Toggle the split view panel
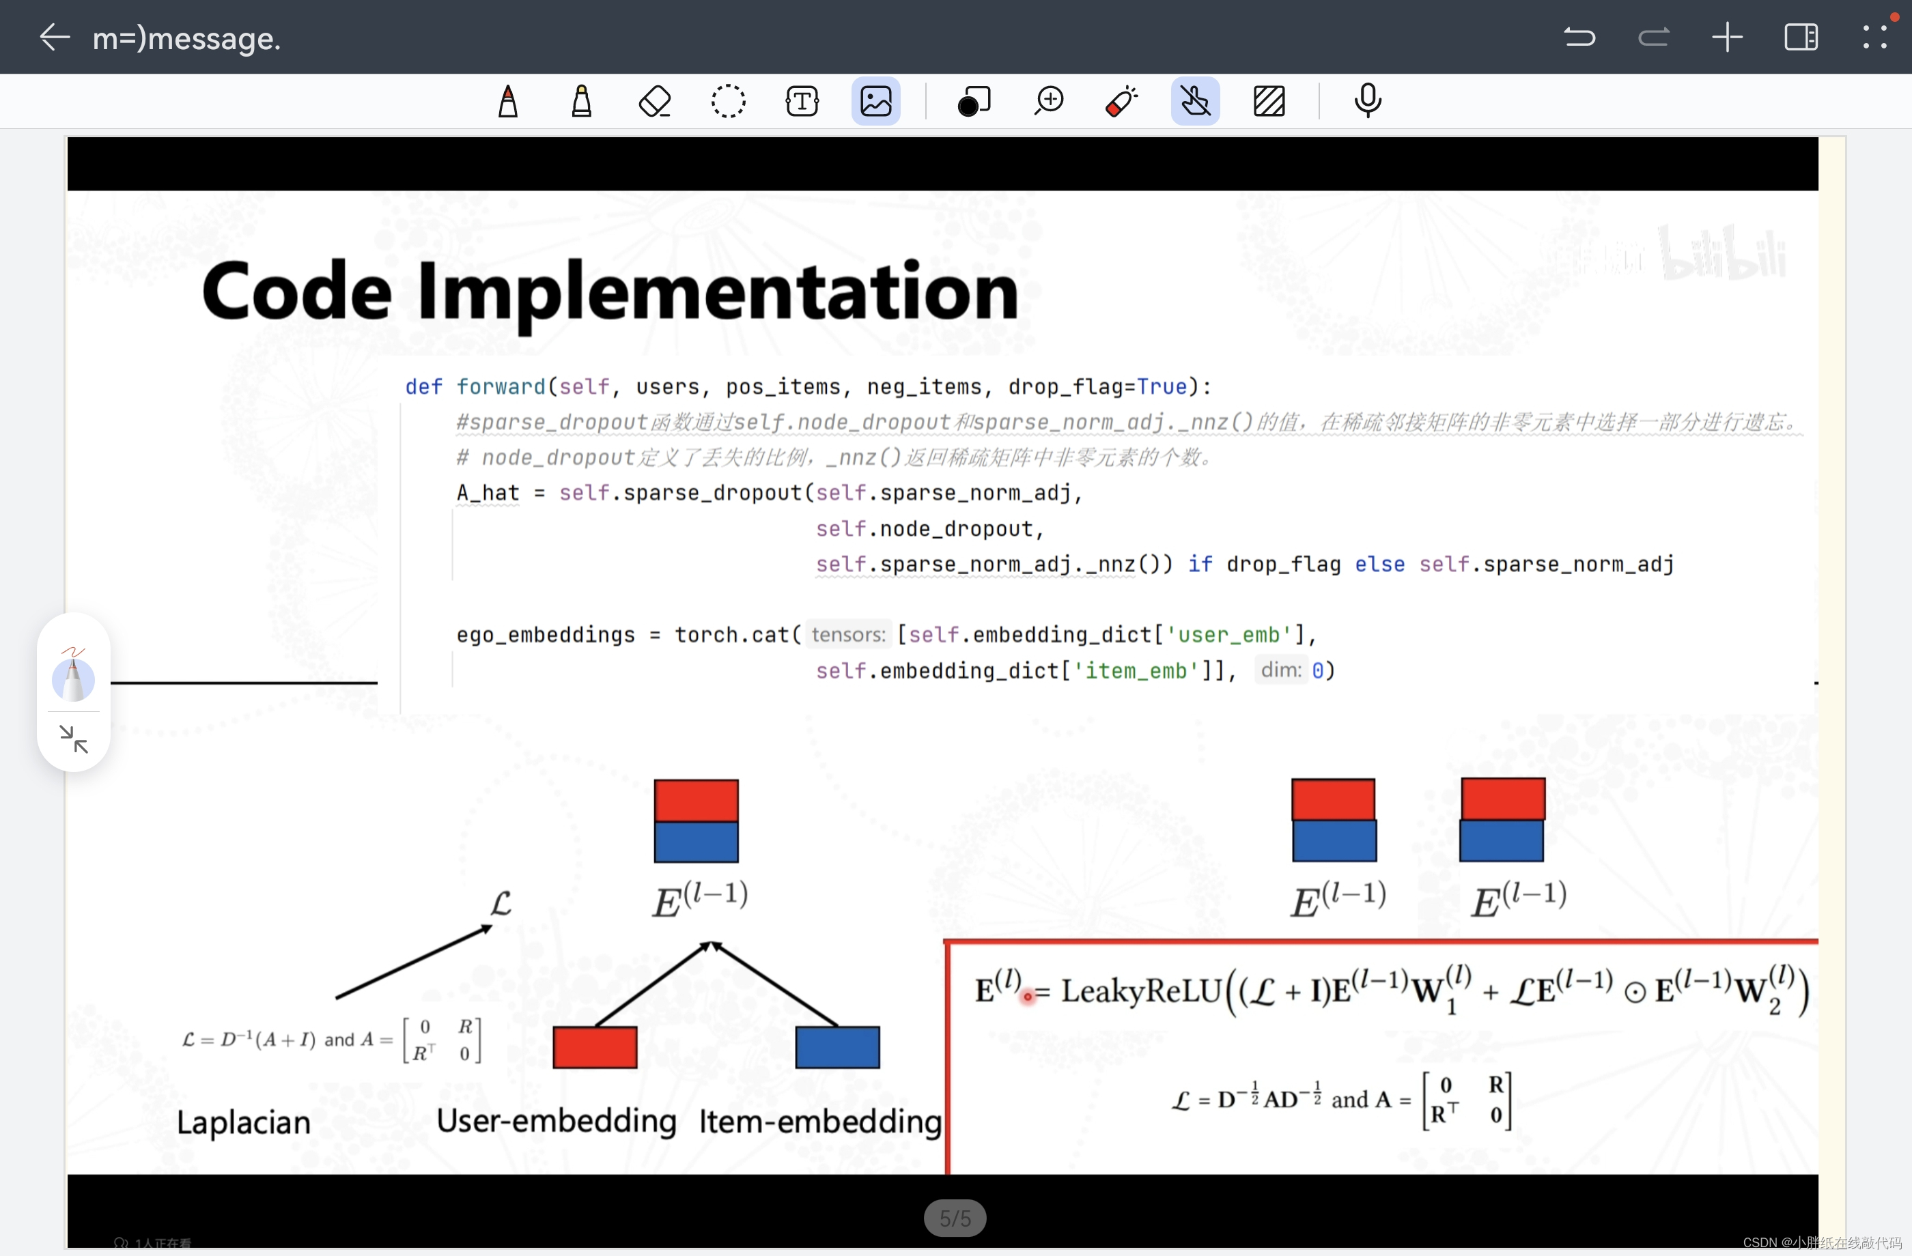The height and width of the screenshot is (1256, 1912). pyautogui.click(x=1800, y=37)
